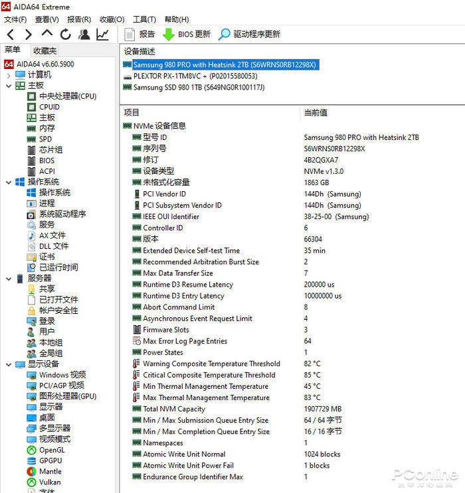
Task: Select 图形处理器(GPU) in the tree
Action: click(62, 397)
